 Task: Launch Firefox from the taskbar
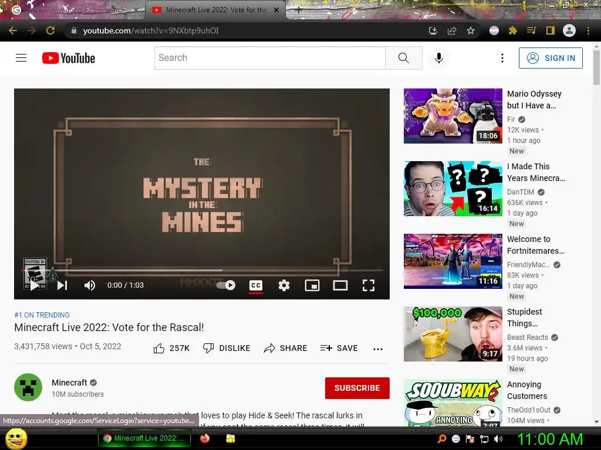point(205,438)
